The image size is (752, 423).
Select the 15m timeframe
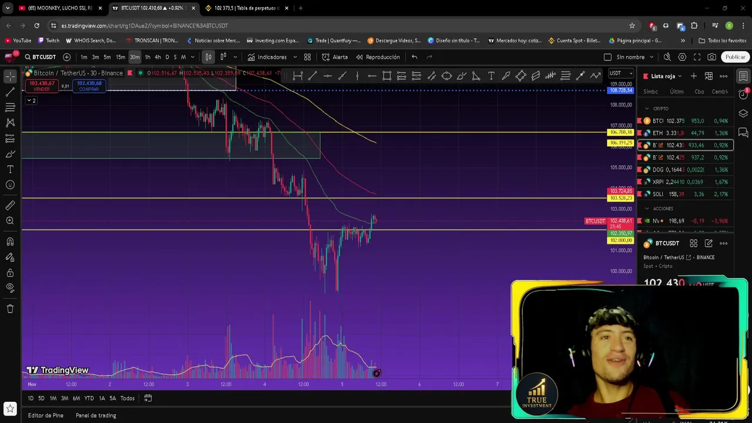120,57
